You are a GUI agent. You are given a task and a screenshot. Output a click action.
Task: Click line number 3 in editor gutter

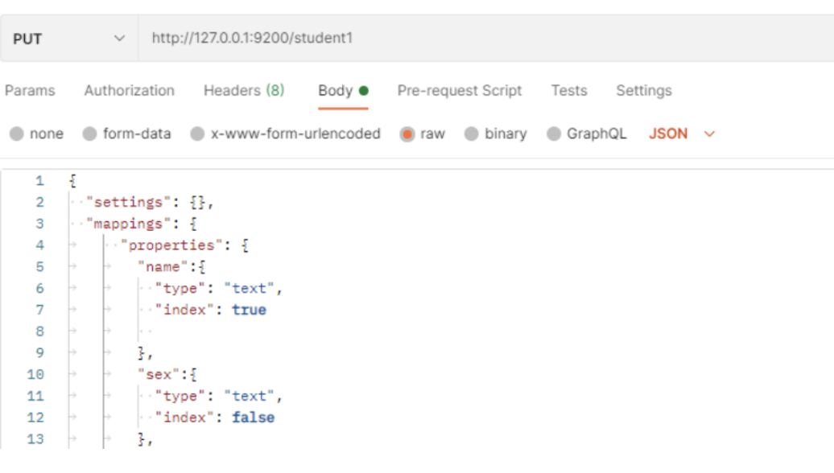tap(39, 224)
